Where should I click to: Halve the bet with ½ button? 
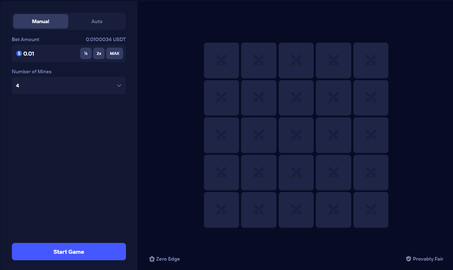86,53
